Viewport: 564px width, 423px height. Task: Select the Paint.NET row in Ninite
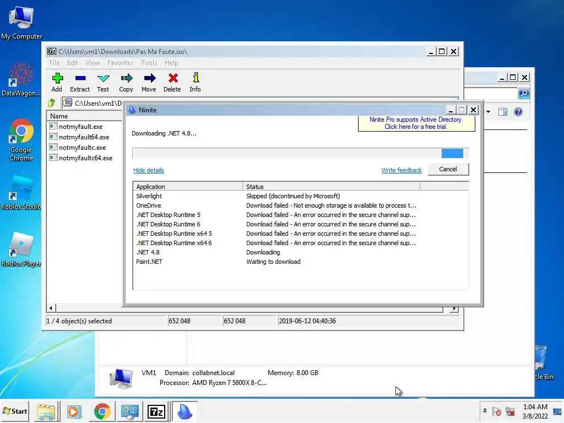(x=301, y=262)
